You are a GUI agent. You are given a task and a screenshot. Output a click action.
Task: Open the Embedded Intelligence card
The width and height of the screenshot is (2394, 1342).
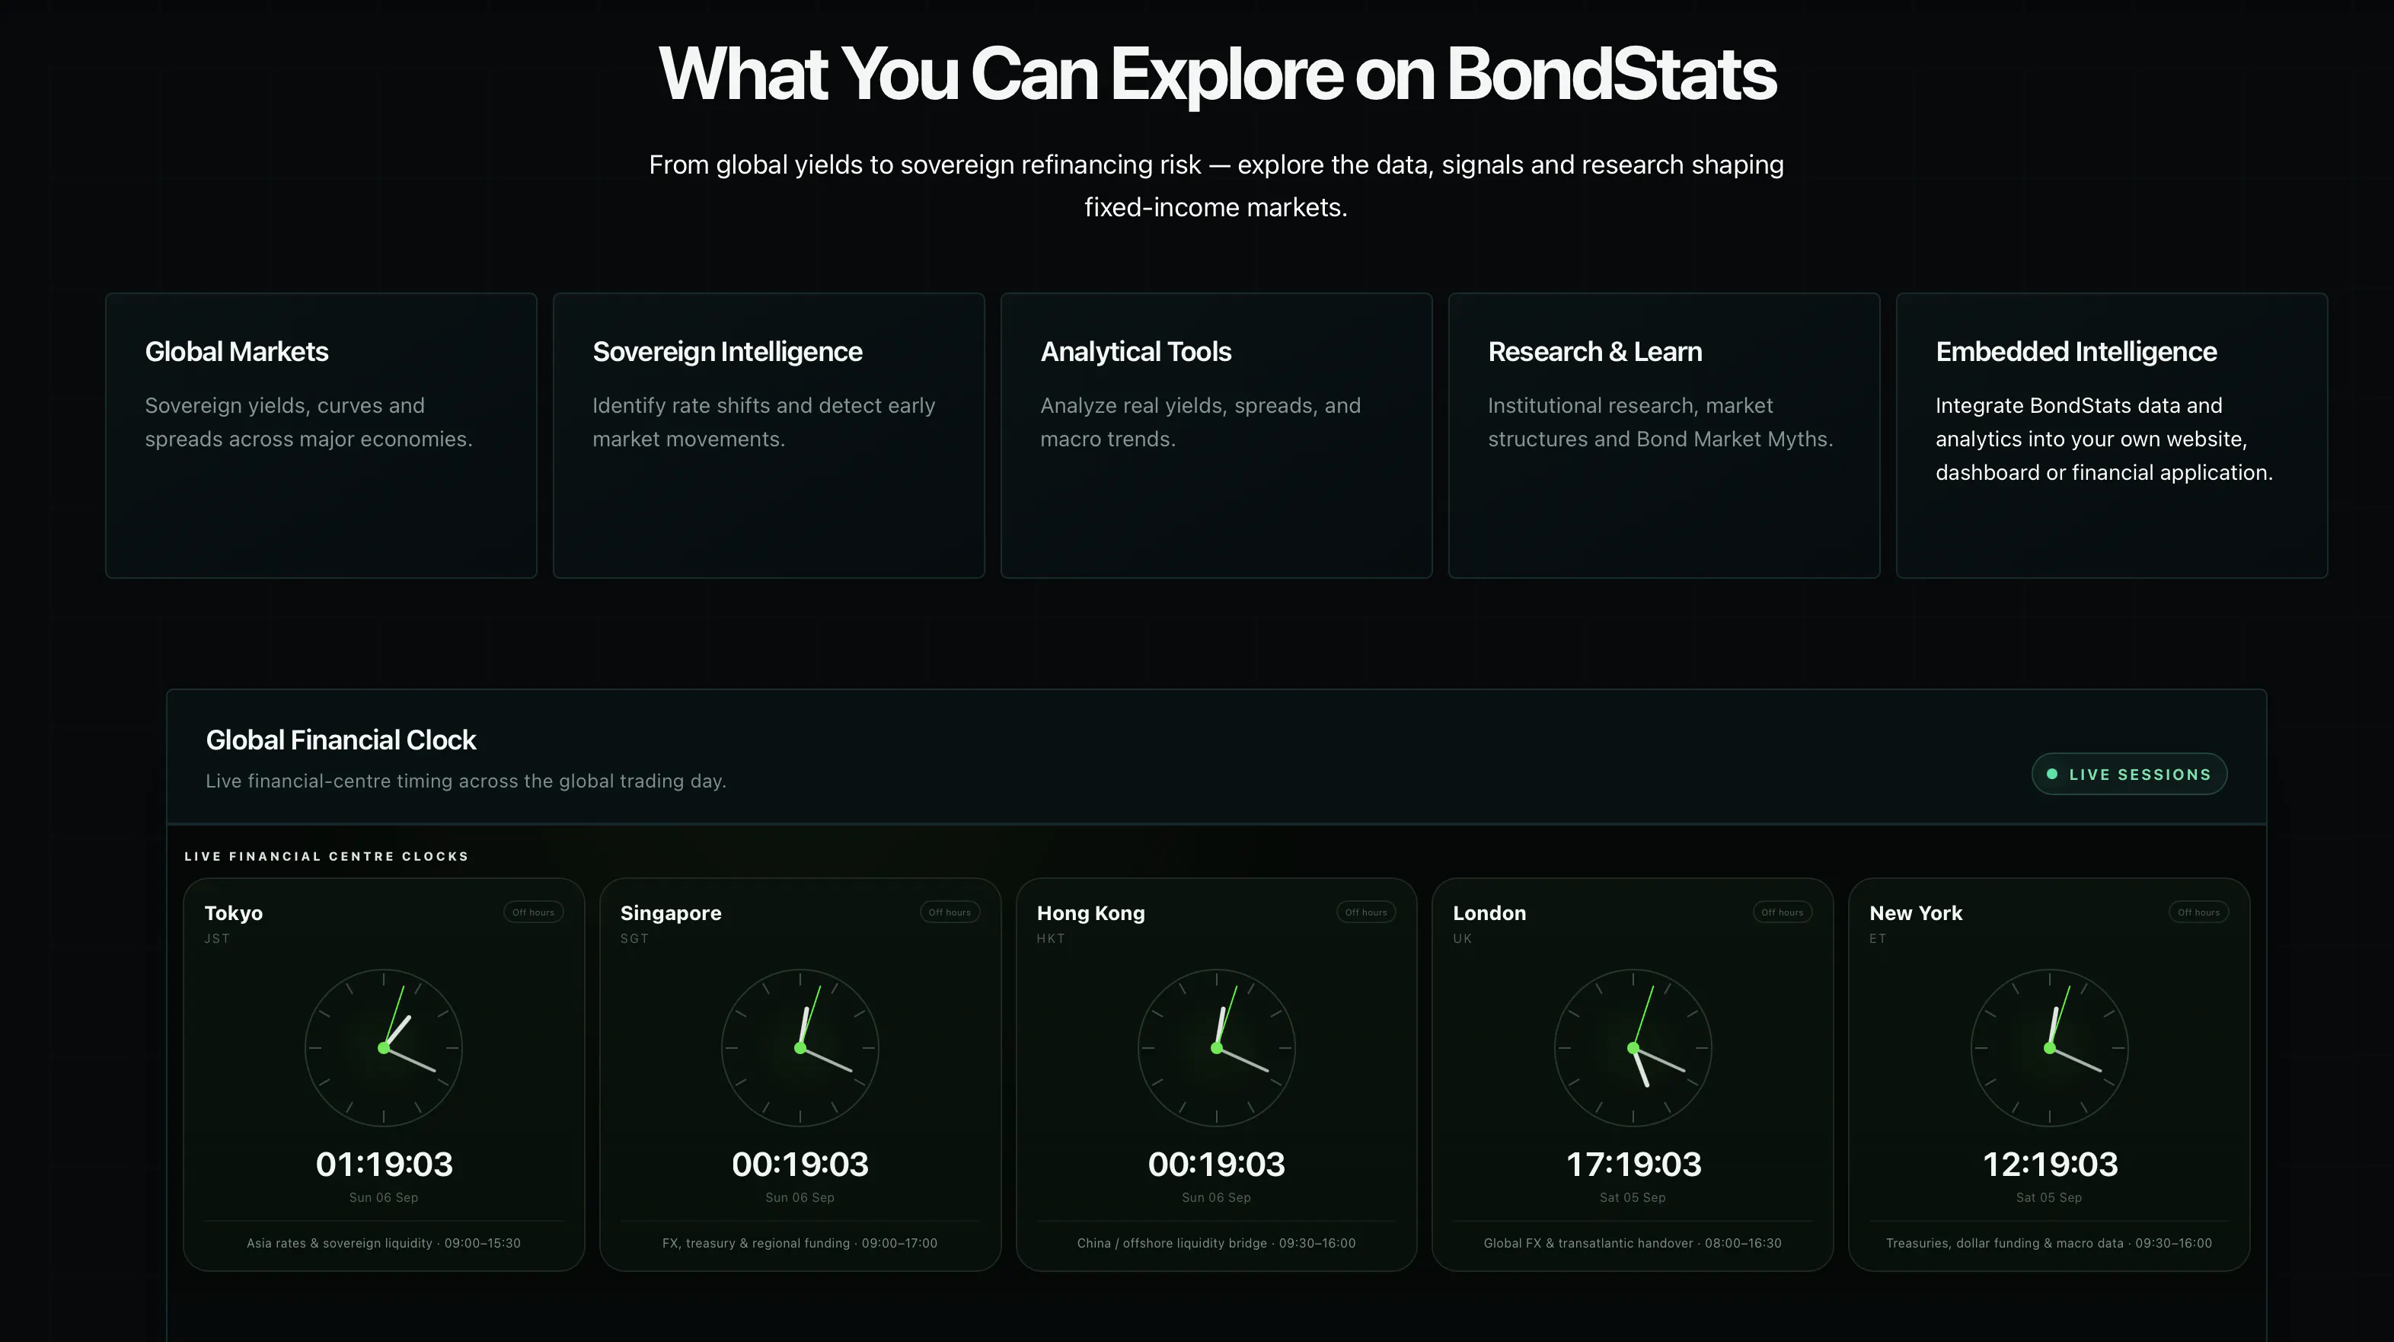click(2112, 435)
